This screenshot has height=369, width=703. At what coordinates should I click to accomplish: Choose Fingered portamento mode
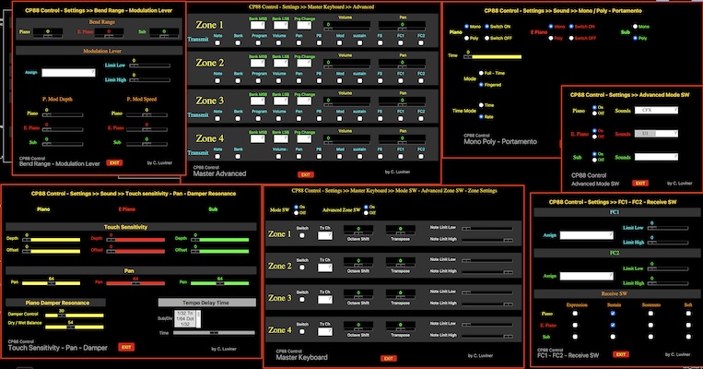(x=481, y=84)
